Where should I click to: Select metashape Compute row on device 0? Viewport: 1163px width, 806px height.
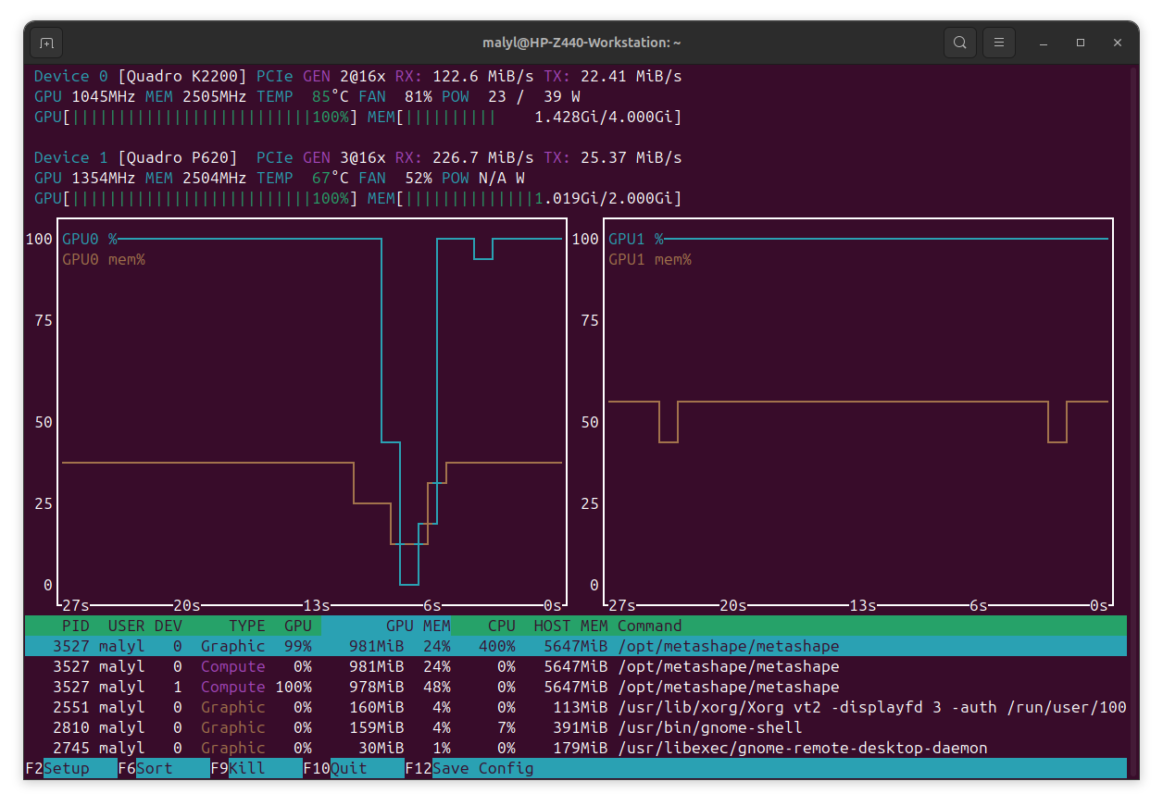tap(576, 666)
